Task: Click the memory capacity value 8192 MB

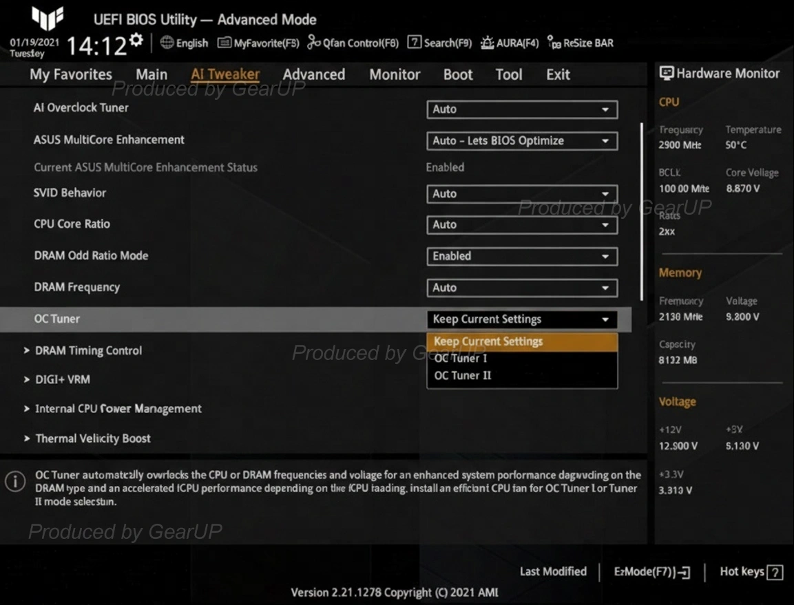Action: click(x=678, y=361)
